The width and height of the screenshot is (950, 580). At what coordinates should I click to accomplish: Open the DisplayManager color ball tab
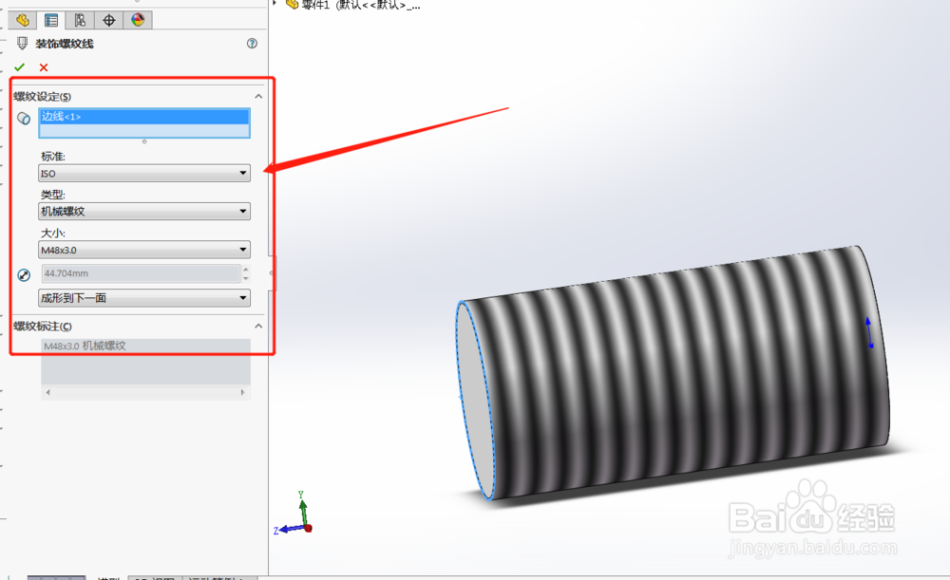pyautogui.click(x=138, y=20)
